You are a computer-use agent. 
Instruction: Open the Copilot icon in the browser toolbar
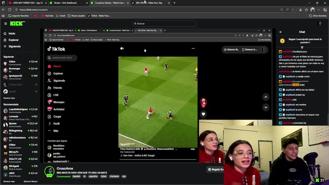325,10
